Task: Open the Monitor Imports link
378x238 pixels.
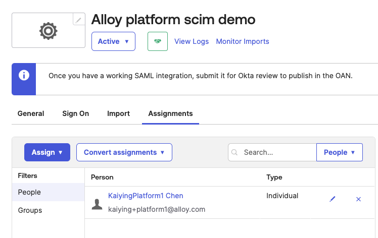Action: [243, 41]
